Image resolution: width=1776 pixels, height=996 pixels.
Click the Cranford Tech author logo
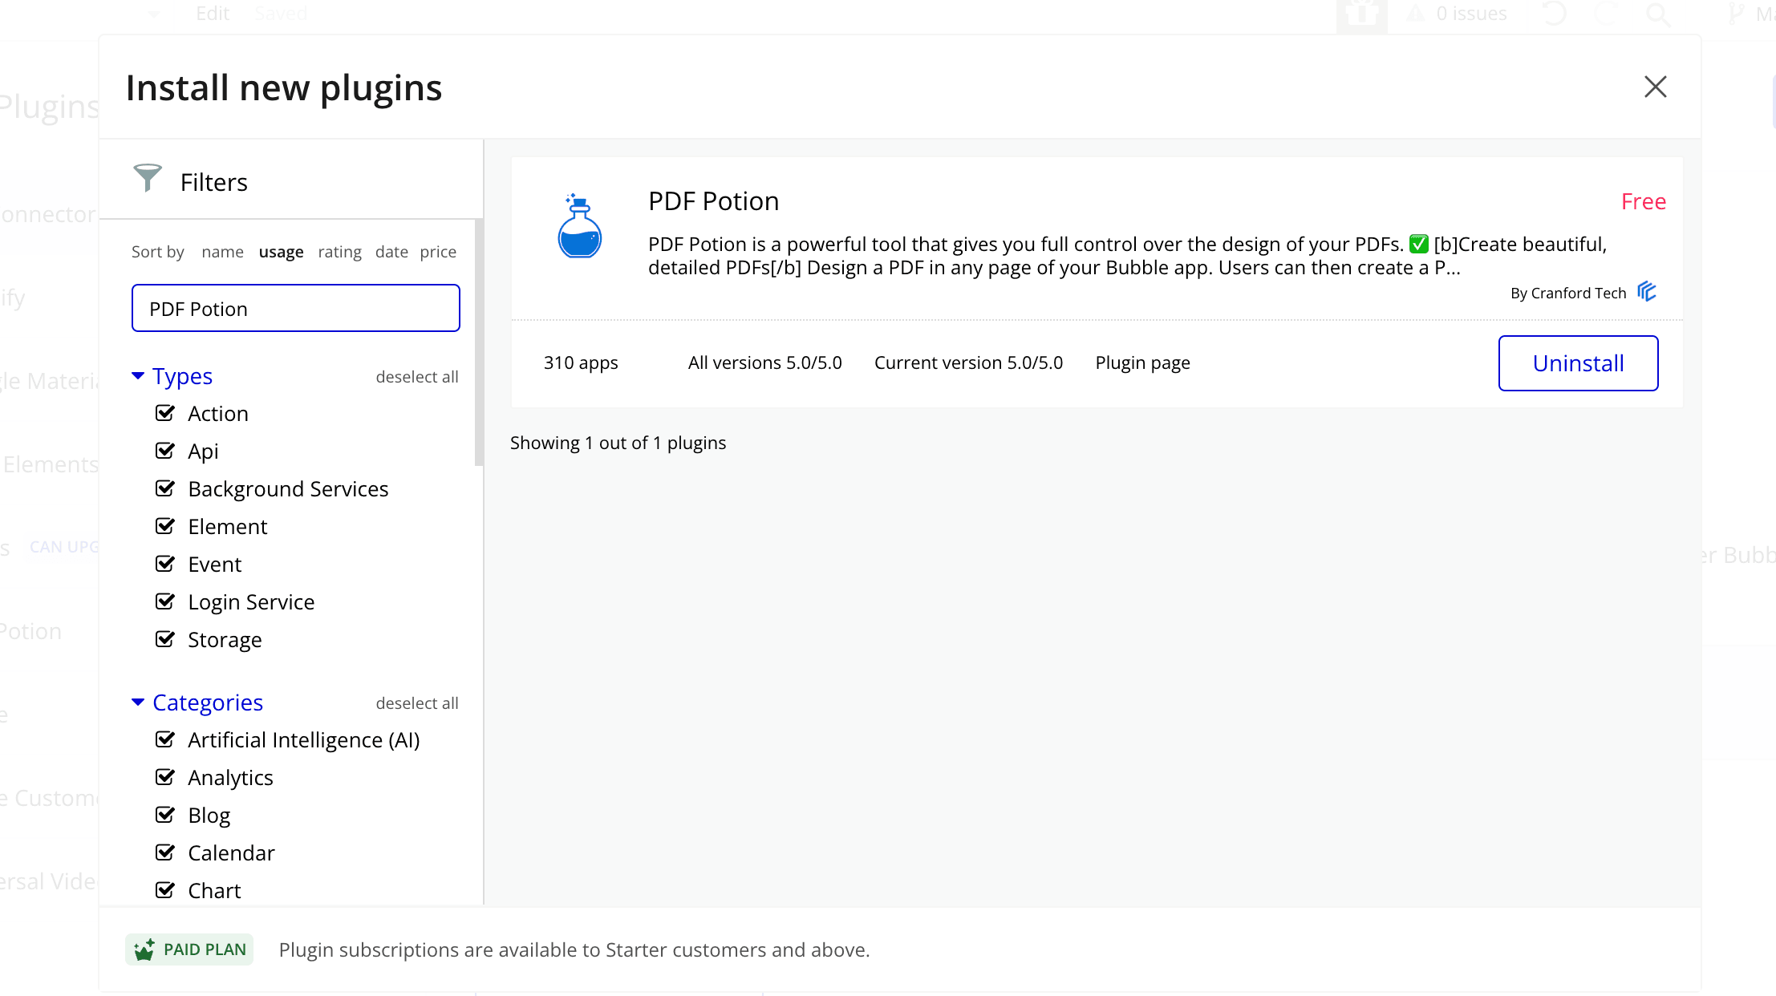tap(1646, 291)
